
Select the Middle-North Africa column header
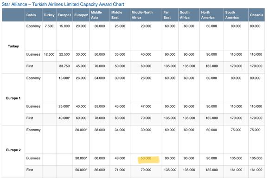point(142,15)
